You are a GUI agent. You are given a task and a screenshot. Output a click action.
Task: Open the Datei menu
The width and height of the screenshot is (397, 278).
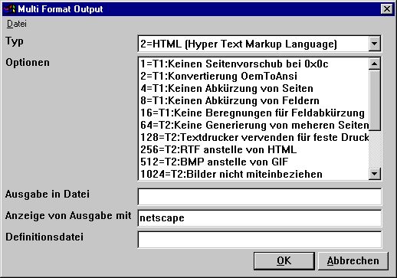pos(17,24)
